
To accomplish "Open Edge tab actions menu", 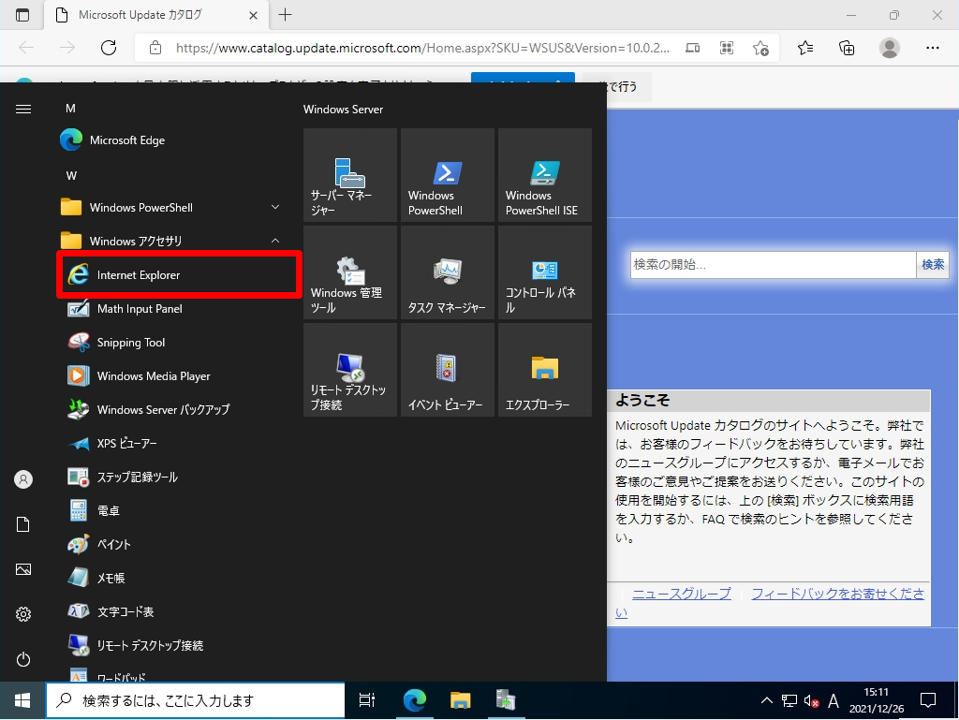I will pyautogui.click(x=22, y=15).
